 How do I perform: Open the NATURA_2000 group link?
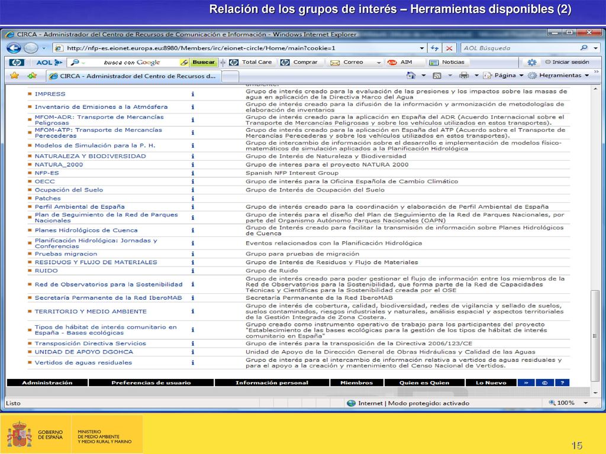pyautogui.click(x=59, y=164)
